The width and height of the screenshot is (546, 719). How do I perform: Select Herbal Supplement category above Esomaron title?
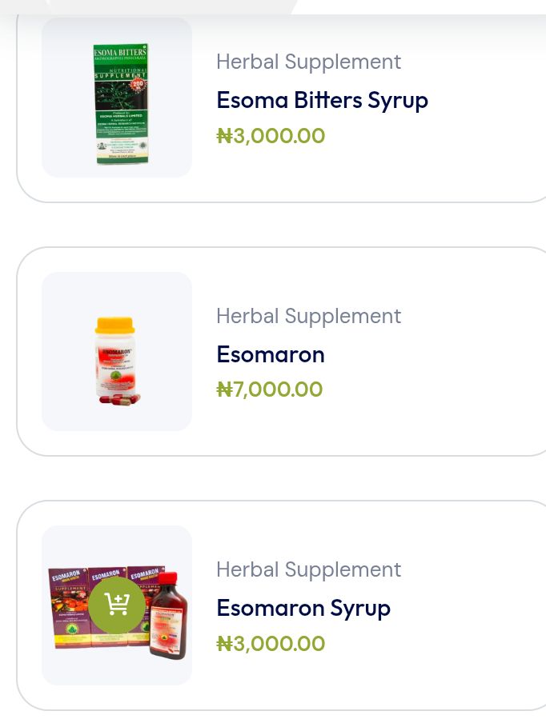point(308,316)
